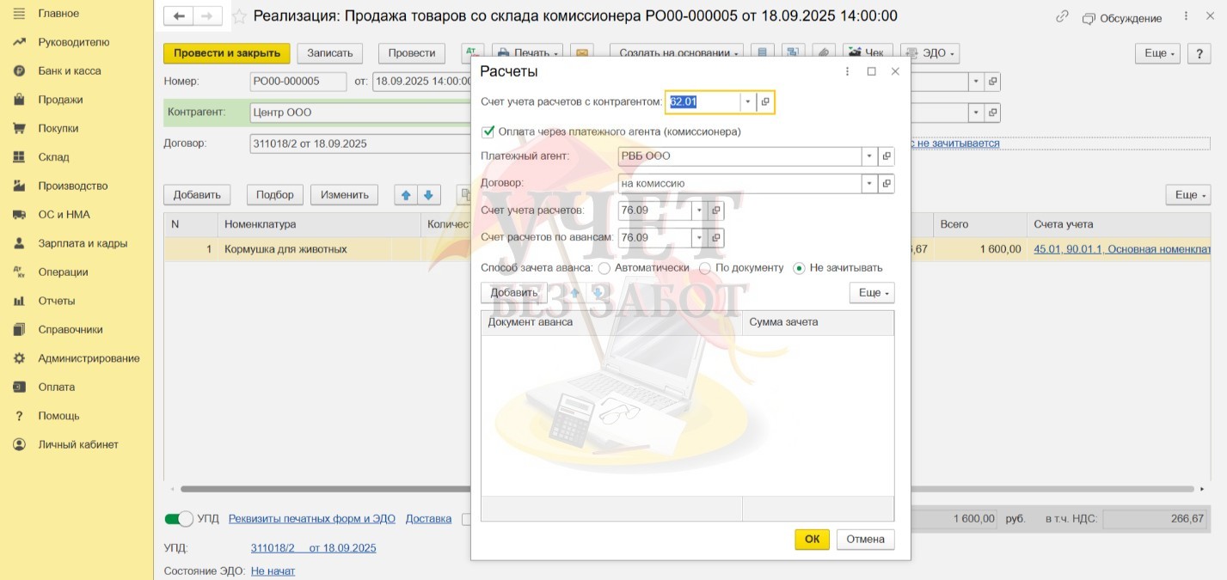Open the Платежный агент field's open-form icon

coord(887,156)
